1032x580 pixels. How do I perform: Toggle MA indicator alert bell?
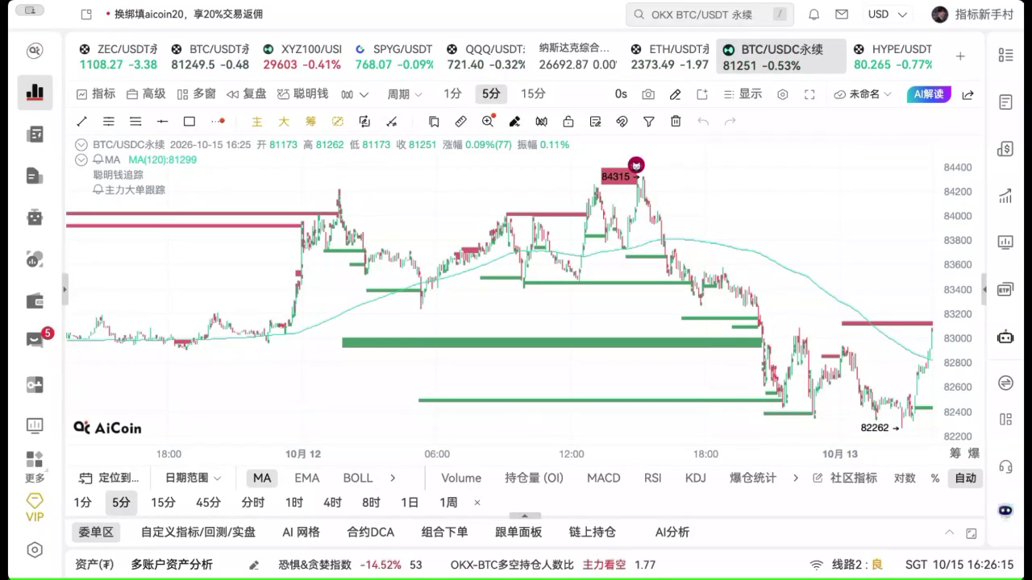[x=98, y=159]
